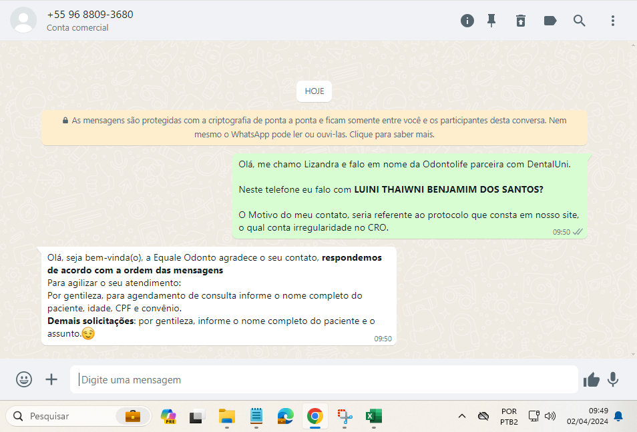
Task: Click the encryption notice to learn more
Action: click(314, 127)
